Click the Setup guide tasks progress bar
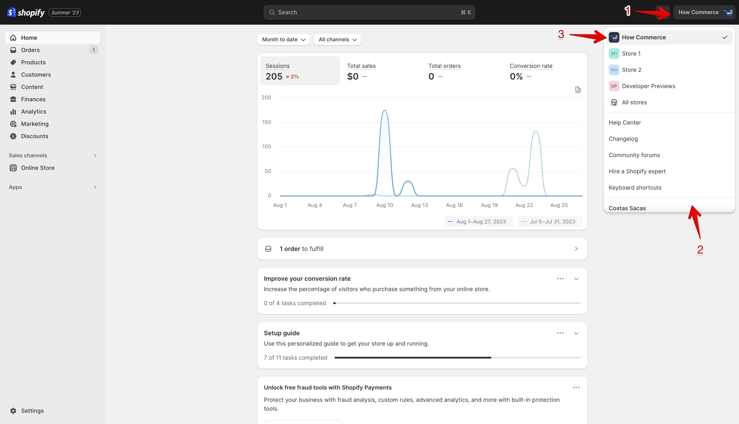This screenshot has height=424, width=739. [x=457, y=358]
